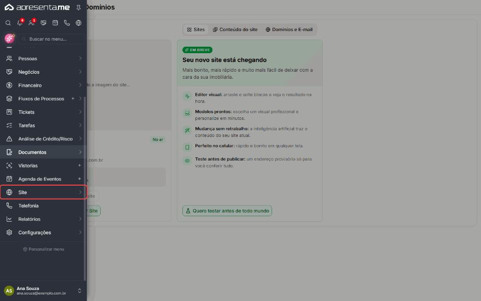Expand Relatórios submenu chevron
Screen dimensions: 481x301
pos(80,219)
